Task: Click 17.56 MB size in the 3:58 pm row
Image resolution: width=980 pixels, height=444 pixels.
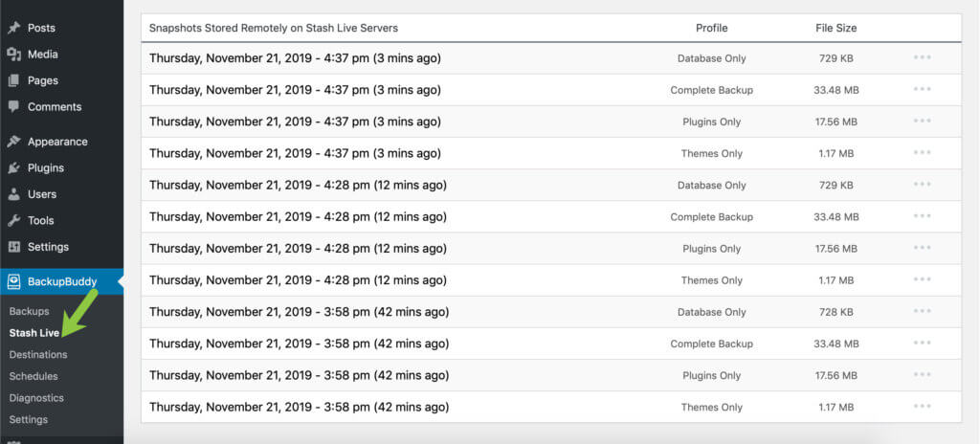Action: pos(836,375)
